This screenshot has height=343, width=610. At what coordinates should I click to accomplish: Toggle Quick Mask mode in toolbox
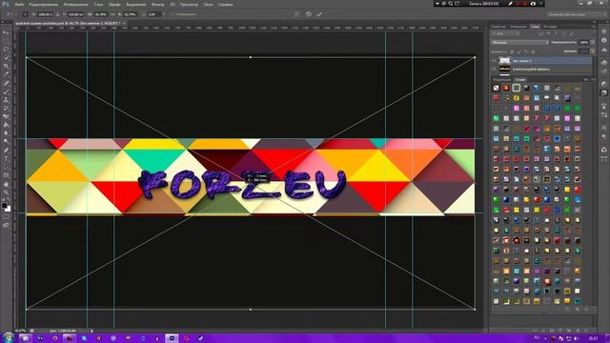click(x=6, y=217)
